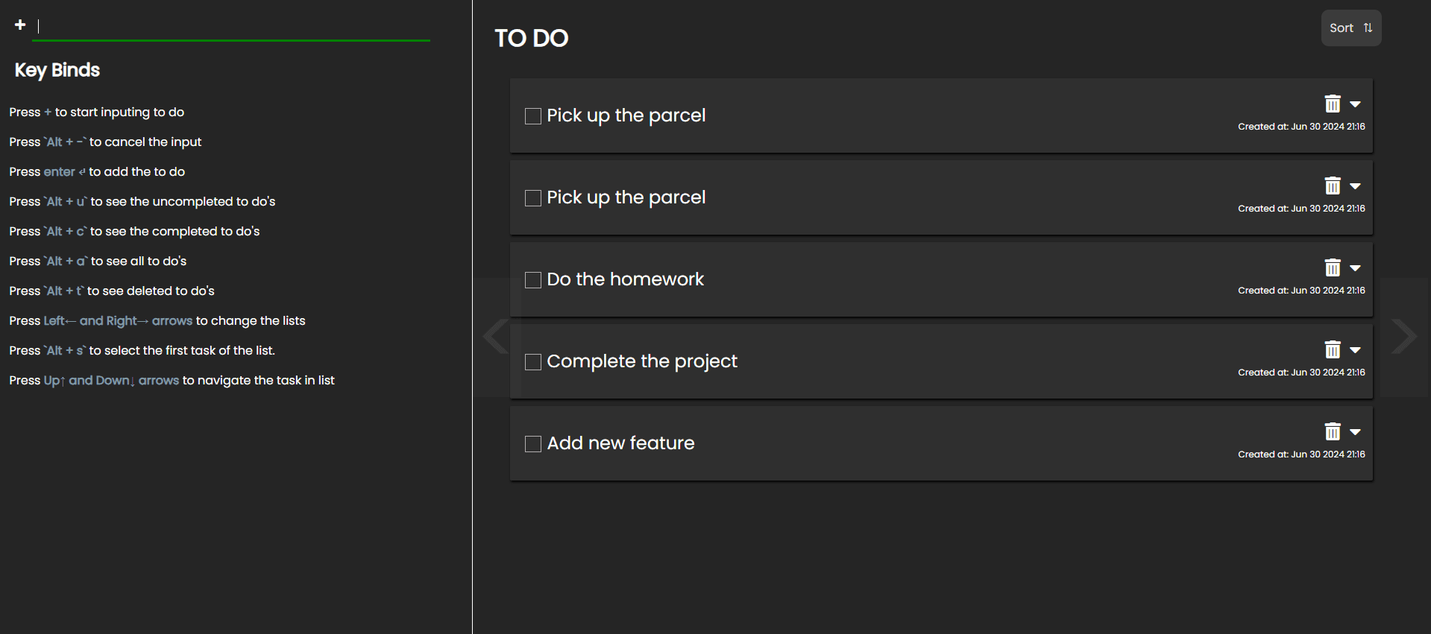Open the dropdown on the first parcel task
This screenshot has width=1431, height=634.
(1356, 104)
